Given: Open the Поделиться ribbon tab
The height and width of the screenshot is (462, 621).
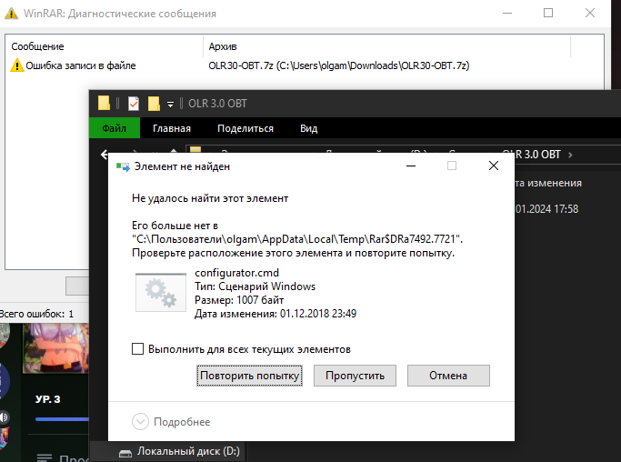Looking at the screenshot, I should (245, 128).
